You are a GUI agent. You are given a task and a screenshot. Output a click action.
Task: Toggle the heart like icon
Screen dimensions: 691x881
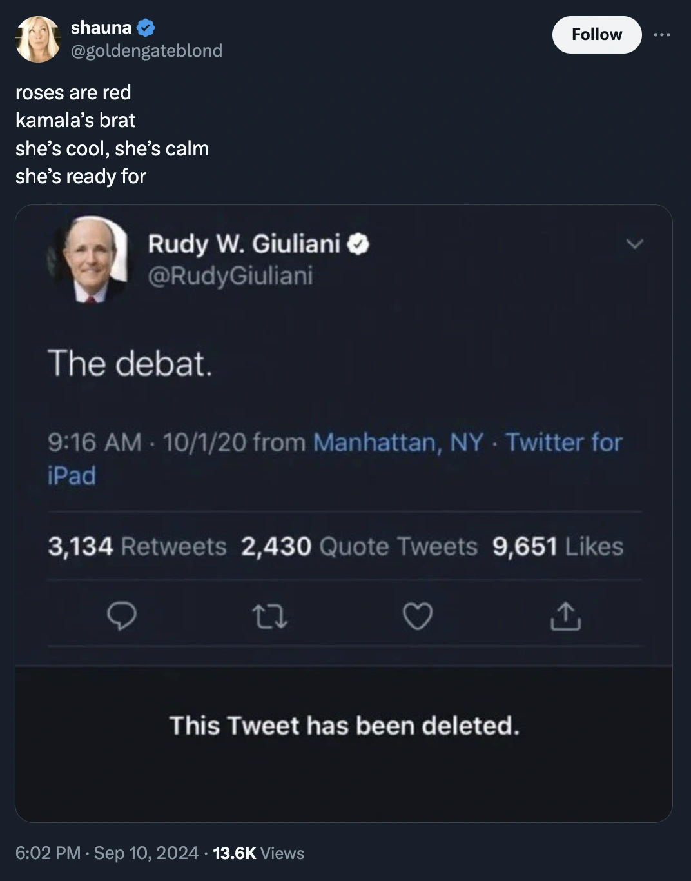pos(418,617)
